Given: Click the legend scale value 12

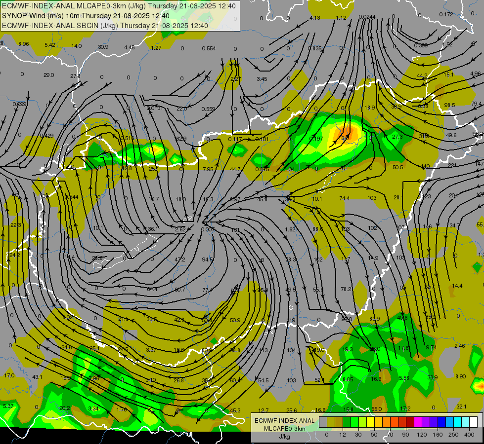Looking at the screenshot, I should click(343, 435).
